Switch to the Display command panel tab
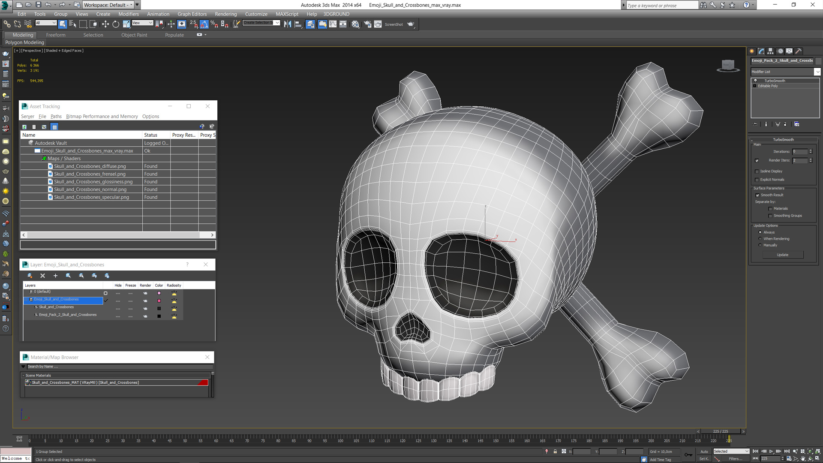Image resolution: width=823 pixels, height=463 pixels. pyautogui.click(x=789, y=51)
